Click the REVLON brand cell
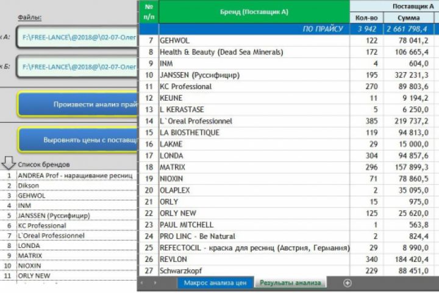 [x=254, y=259]
